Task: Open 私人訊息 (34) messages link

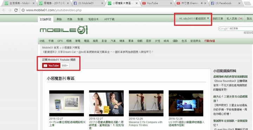Action: pos(235,19)
